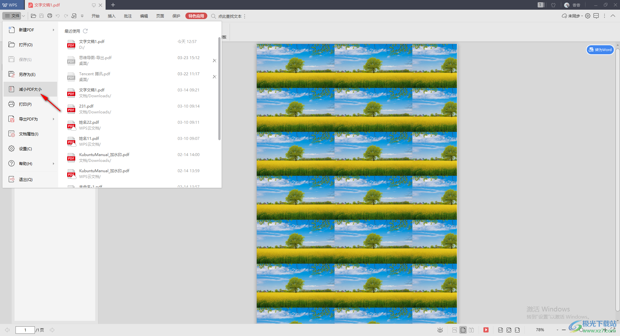Choose 减小PDF大小 from the file menu
Image resolution: width=620 pixels, height=336 pixels.
point(30,89)
